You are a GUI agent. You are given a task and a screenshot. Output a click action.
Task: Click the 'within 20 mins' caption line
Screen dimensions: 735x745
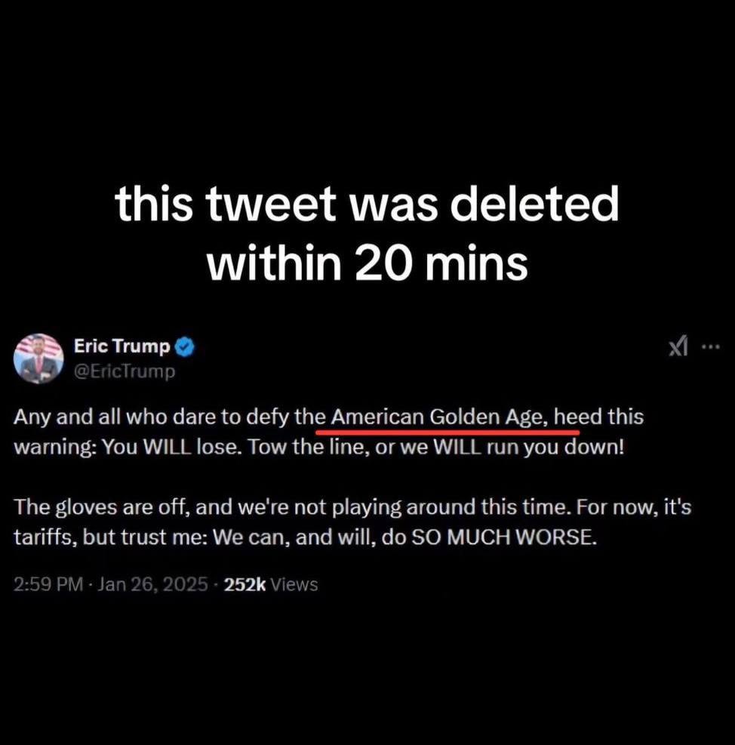[x=367, y=262]
